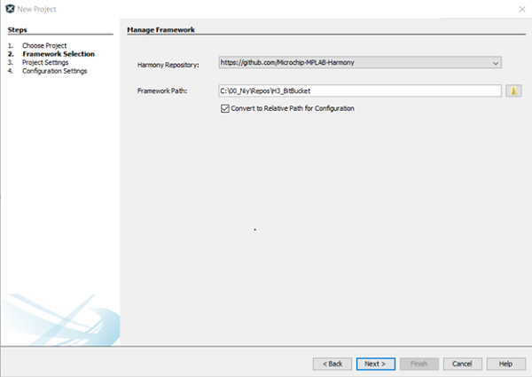Click the Project Settings step label
The height and width of the screenshot is (377, 532).
(x=45, y=62)
